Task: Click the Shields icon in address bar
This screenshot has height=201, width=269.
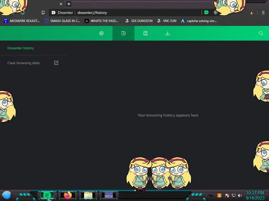Action: pyautogui.click(x=215, y=13)
